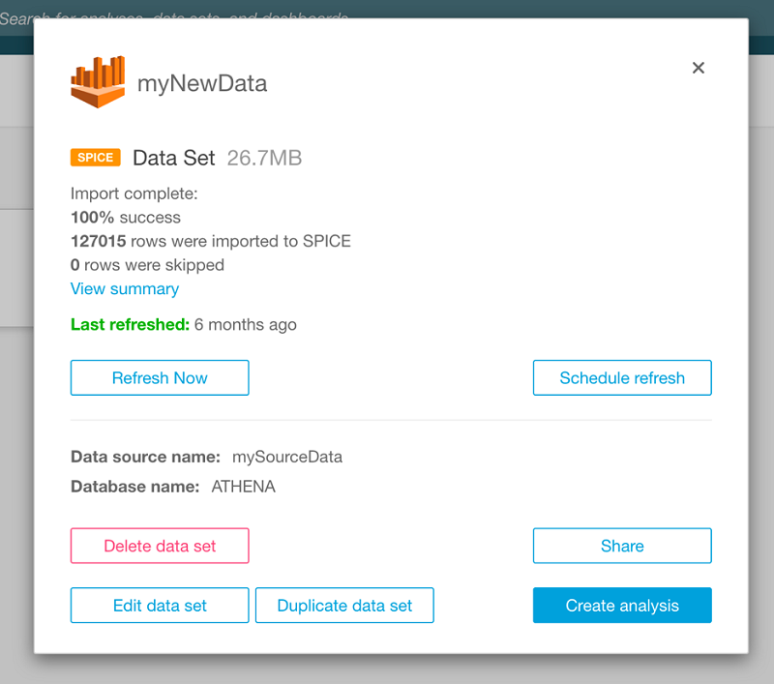Start a new analysis with Create analysis
The image size is (774, 684).
pos(622,606)
